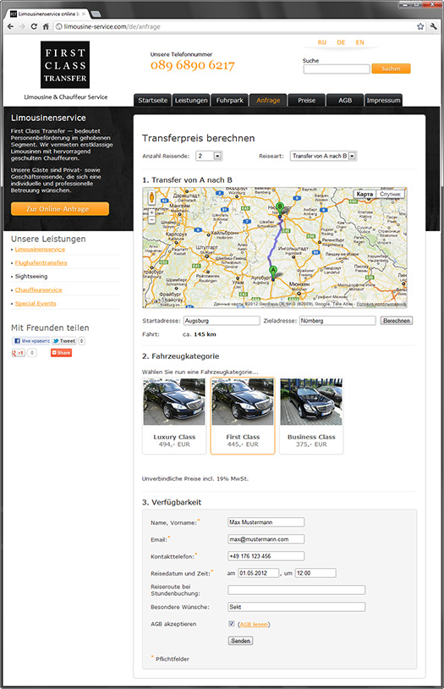
Task: Open Chrome wrench settings menu
Action: tap(434, 26)
